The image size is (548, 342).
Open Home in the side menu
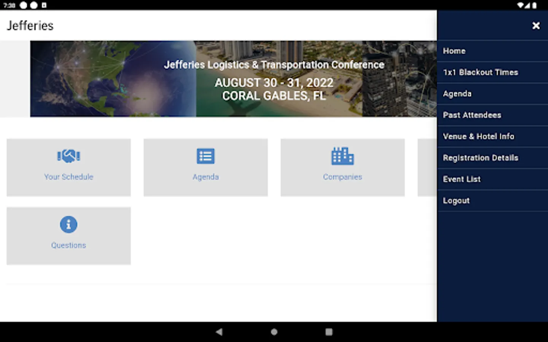pyautogui.click(x=492, y=51)
